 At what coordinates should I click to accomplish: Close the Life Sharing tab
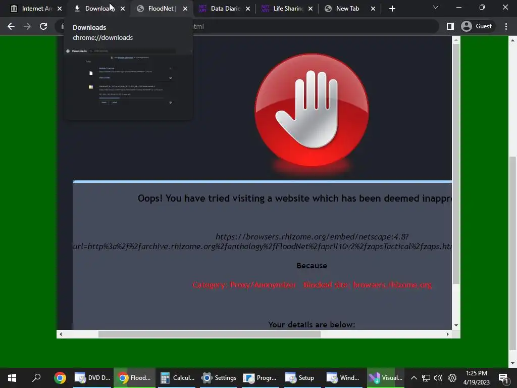311,9
